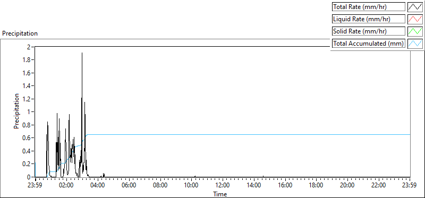Screen dimensions: 425x198
Task: Click the 23:59 start time axis label
Action: click(35, 186)
